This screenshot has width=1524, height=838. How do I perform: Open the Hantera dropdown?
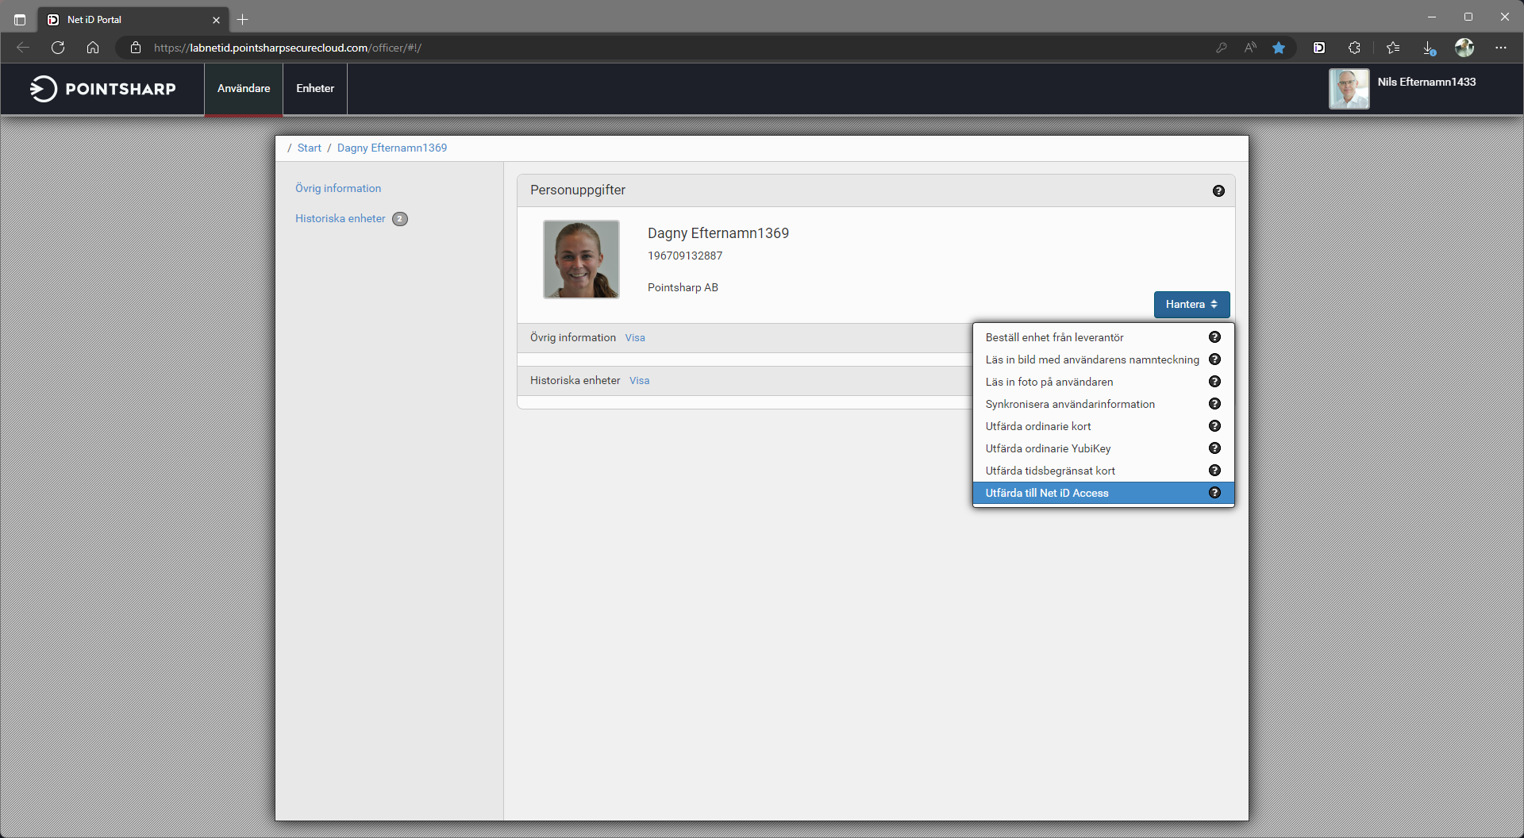pos(1191,305)
